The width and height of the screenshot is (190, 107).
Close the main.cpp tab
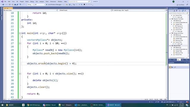click(x=12, y=8)
